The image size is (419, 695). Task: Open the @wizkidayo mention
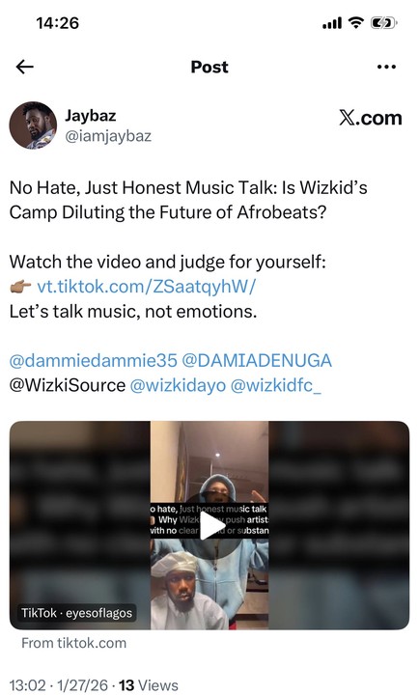pos(178,385)
